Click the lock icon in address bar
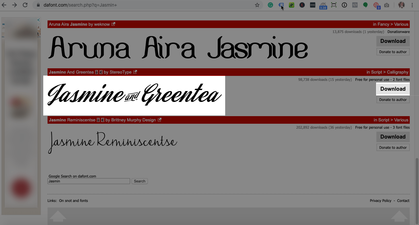Screen dimensions: 419x225 point(38,5)
